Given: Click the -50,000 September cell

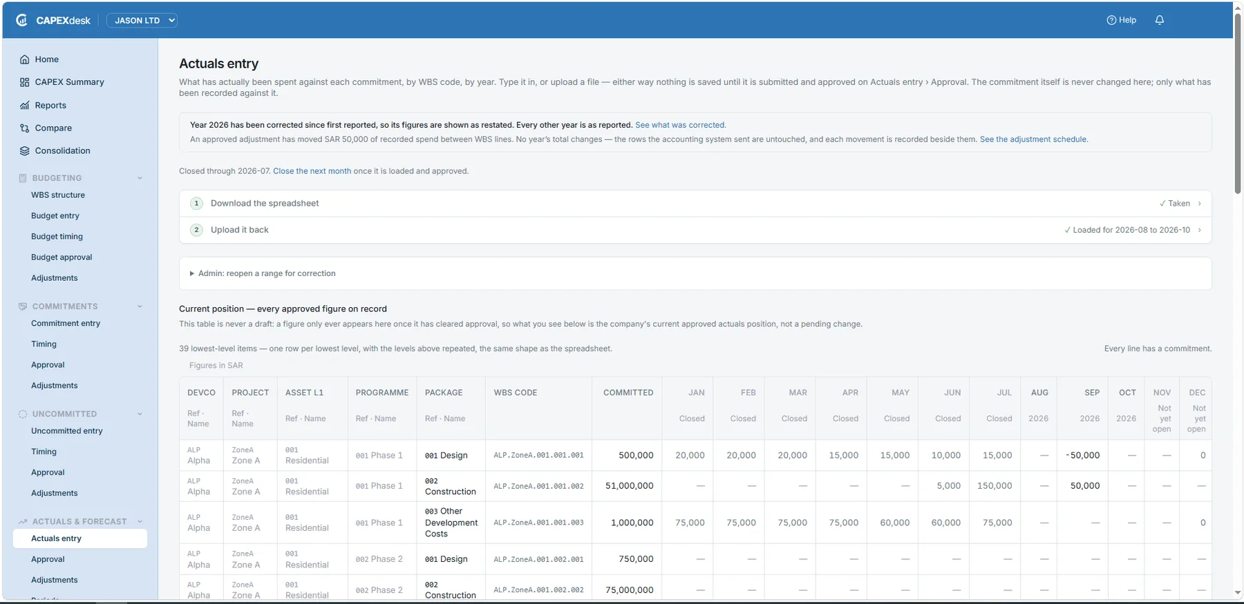Looking at the screenshot, I should (x=1082, y=456).
